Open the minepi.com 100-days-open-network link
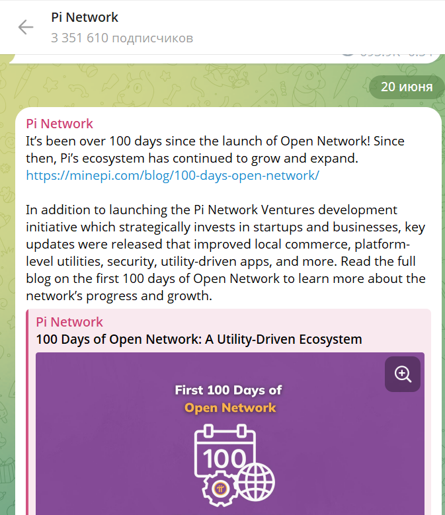This screenshot has height=515, width=445. [173, 175]
